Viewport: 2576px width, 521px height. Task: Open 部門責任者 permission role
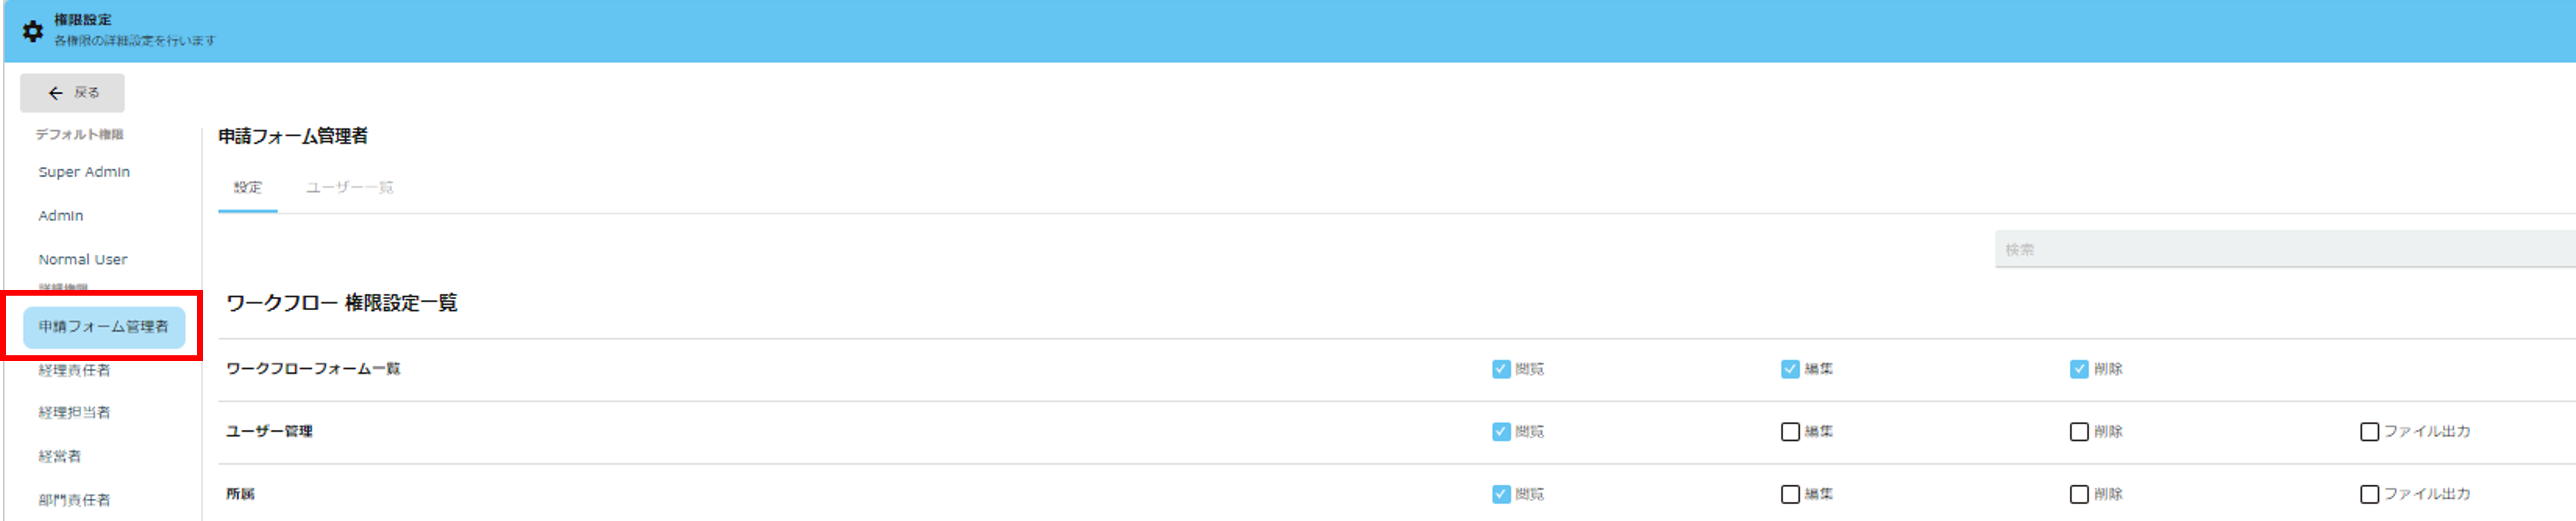(x=74, y=500)
